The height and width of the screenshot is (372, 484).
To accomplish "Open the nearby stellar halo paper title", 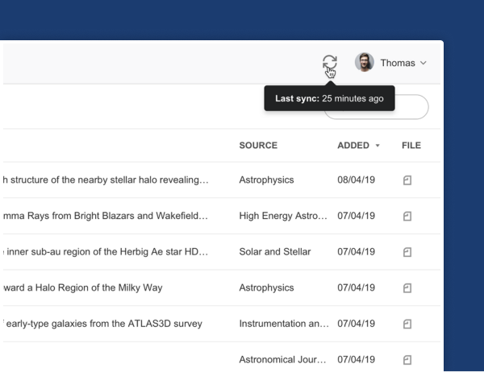I will 105,179.
